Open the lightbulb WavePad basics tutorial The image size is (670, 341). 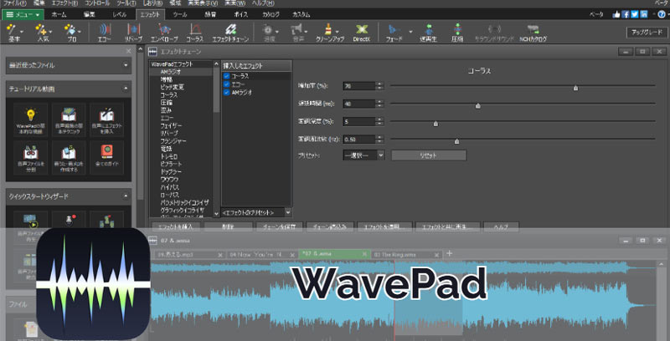click(x=30, y=120)
